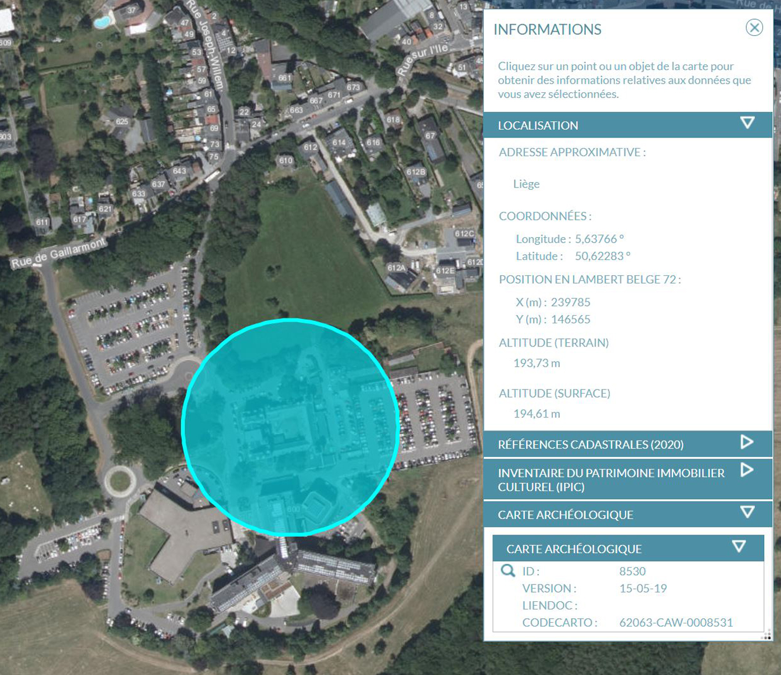Collapse the inner Carte archéologique sub-panel arrow

[x=739, y=547]
